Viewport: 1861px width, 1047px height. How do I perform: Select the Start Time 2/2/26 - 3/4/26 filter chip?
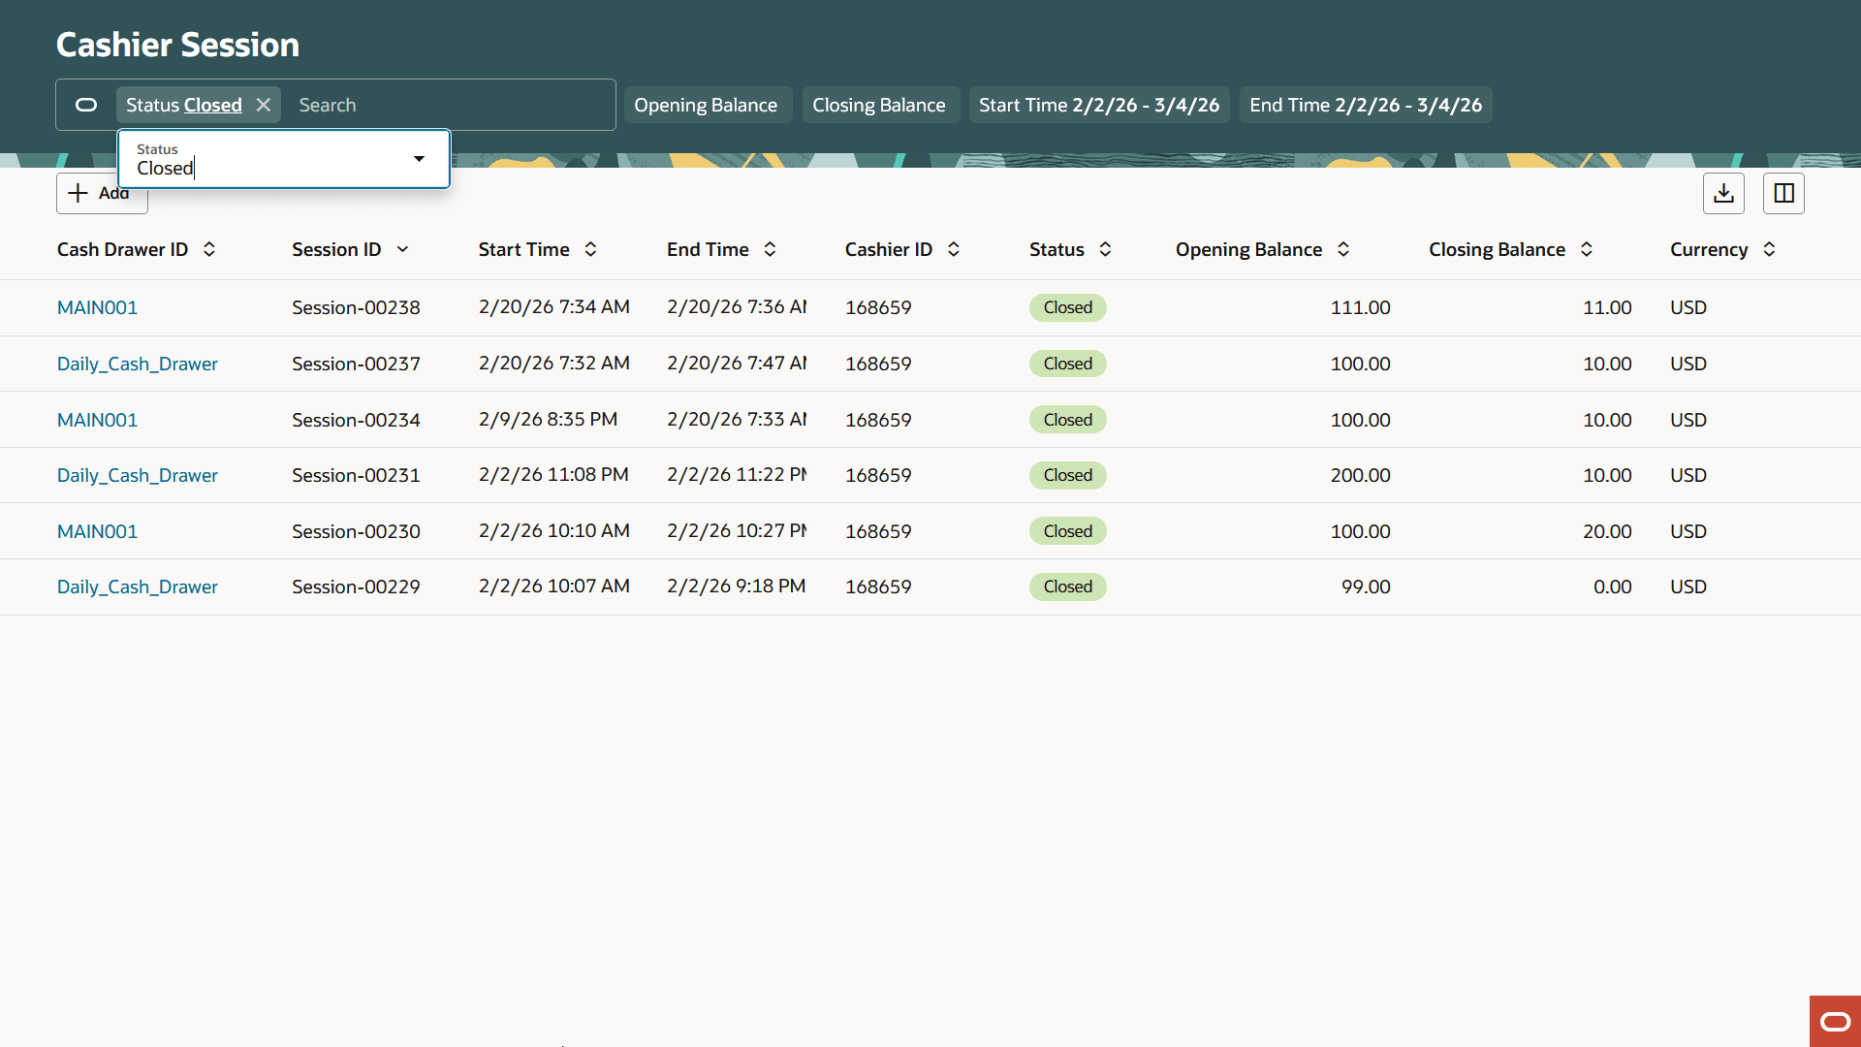1099,105
